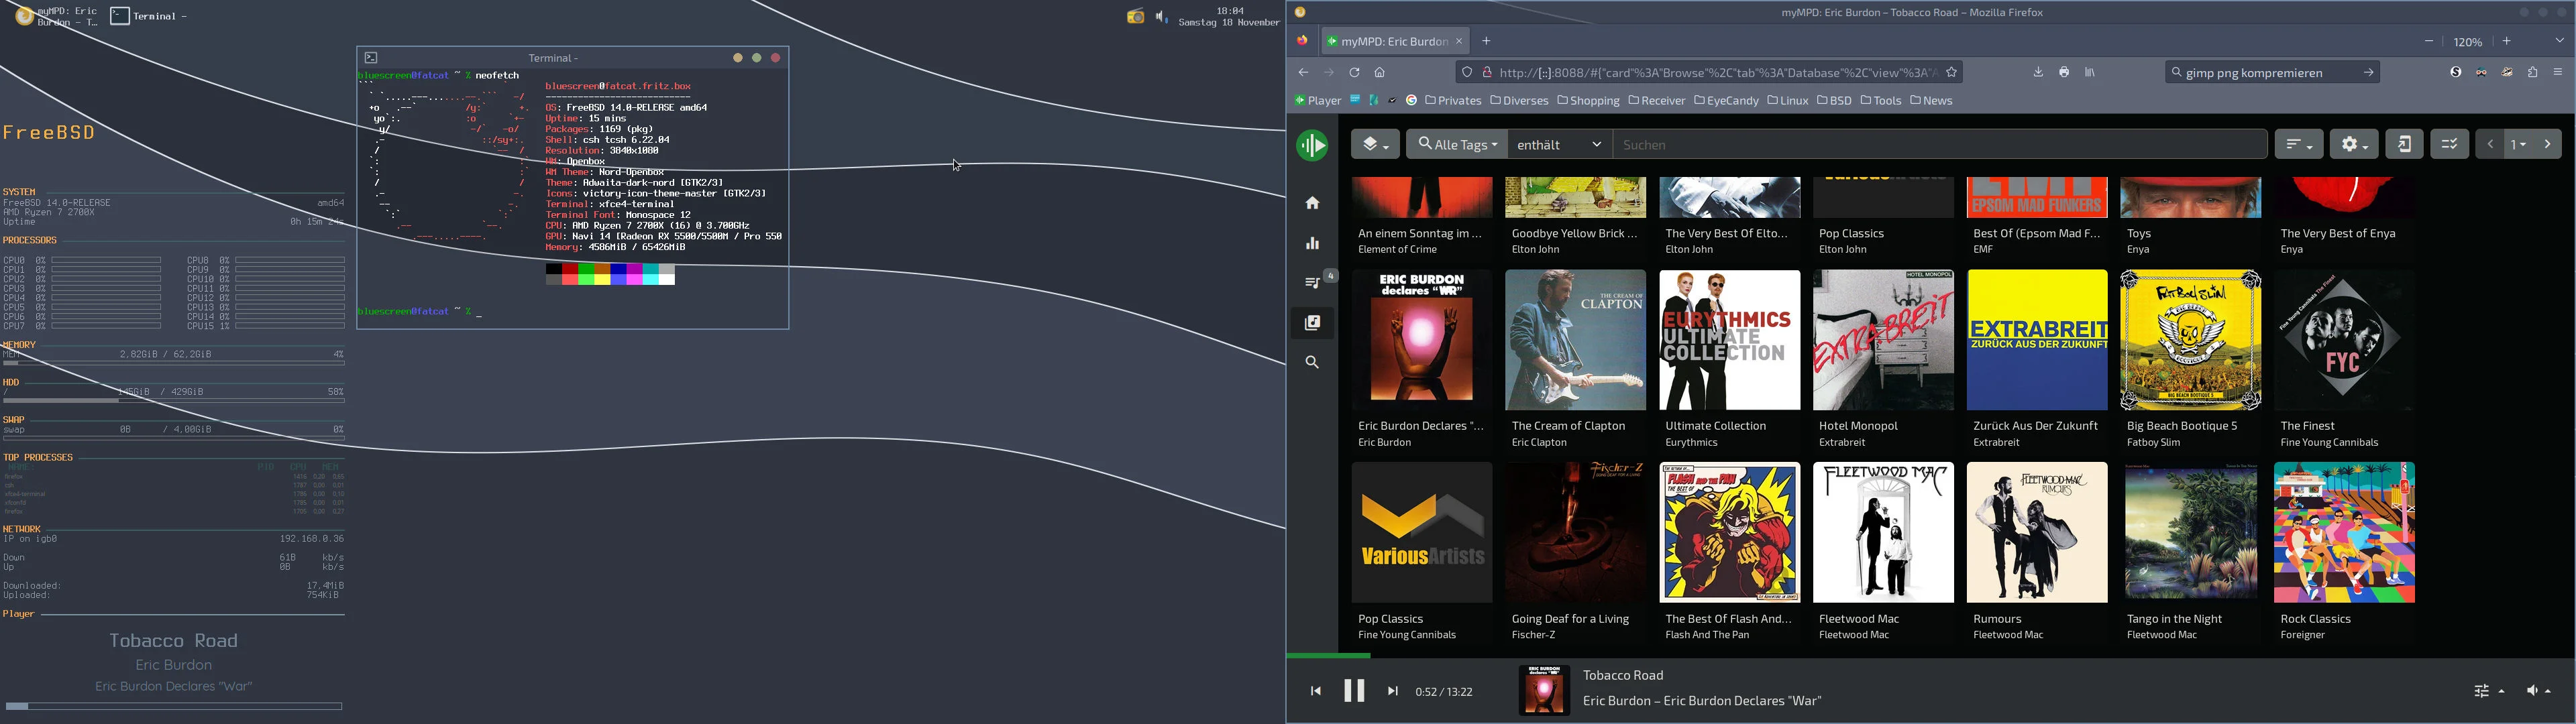Open Playback statistics bars icon in sidebar
2576x724 pixels.
[1312, 244]
